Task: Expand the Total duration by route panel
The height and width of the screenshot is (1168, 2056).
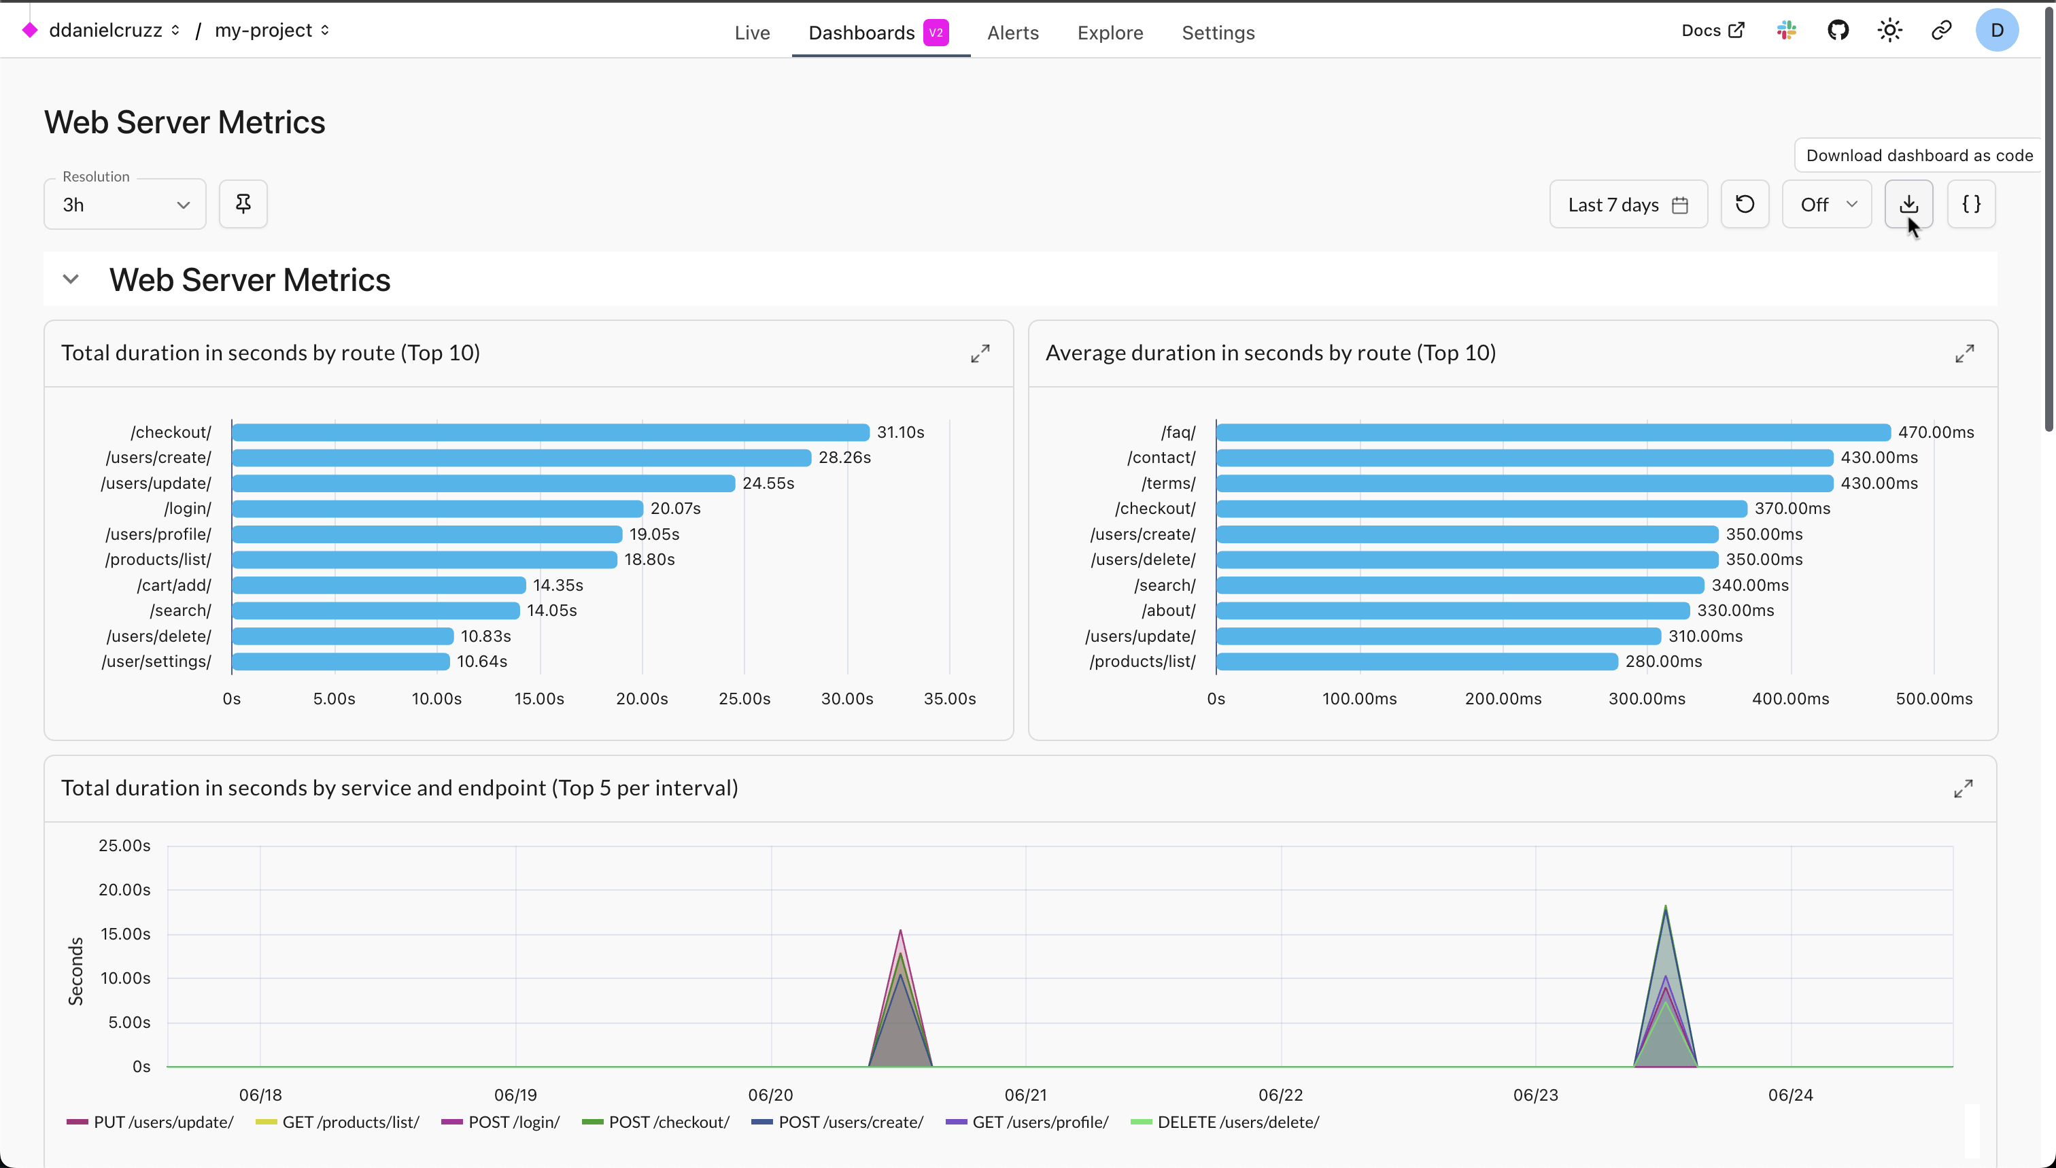Action: [x=980, y=353]
